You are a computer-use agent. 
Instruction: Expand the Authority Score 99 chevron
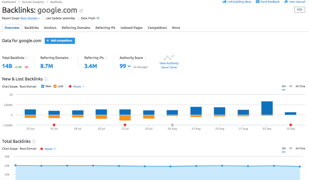click(x=129, y=66)
